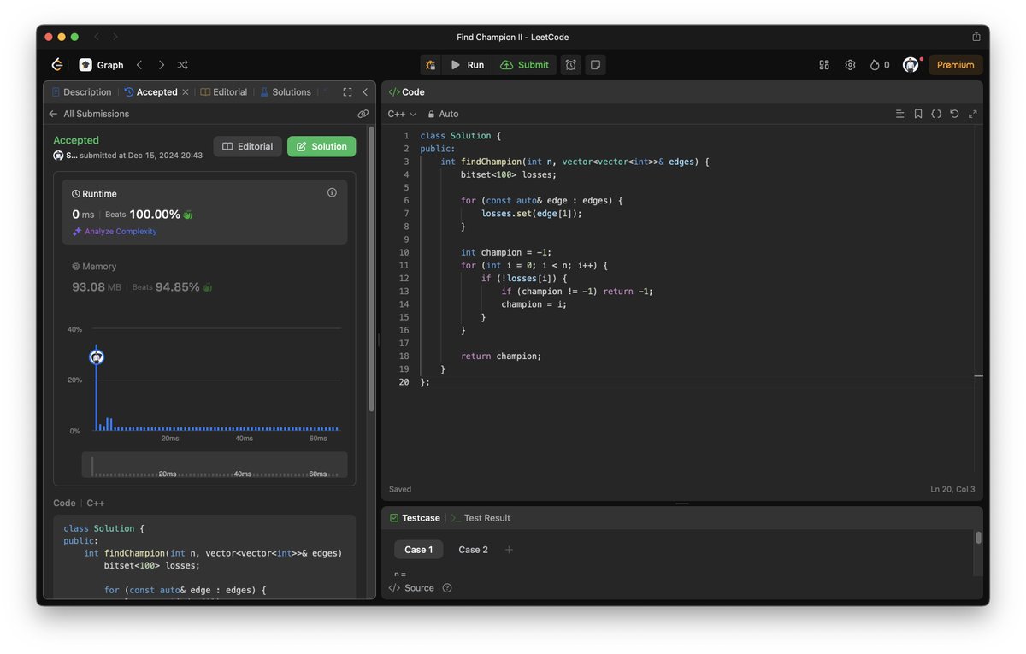Viewport: 1026px width, 654px height.
Task: Click the browser back arrow in title bar
Action: pyautogui.click(x=97, y=37)
